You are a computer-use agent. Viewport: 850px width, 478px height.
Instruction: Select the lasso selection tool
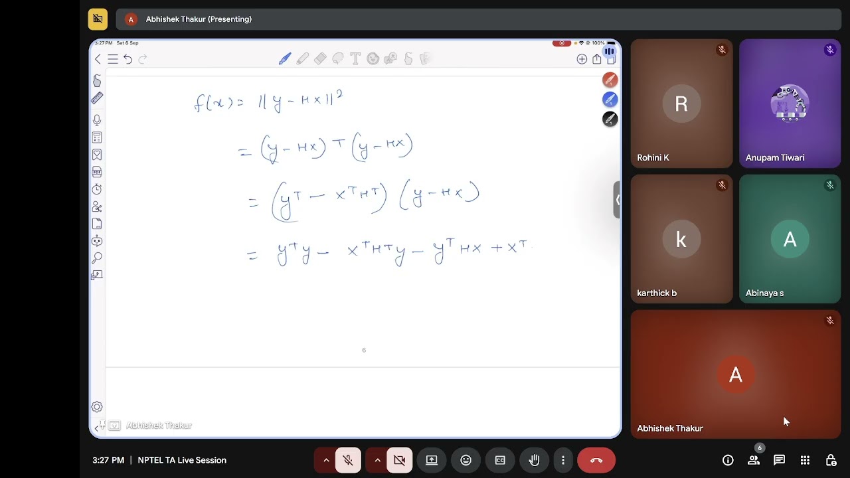click(x=338, y=59)
